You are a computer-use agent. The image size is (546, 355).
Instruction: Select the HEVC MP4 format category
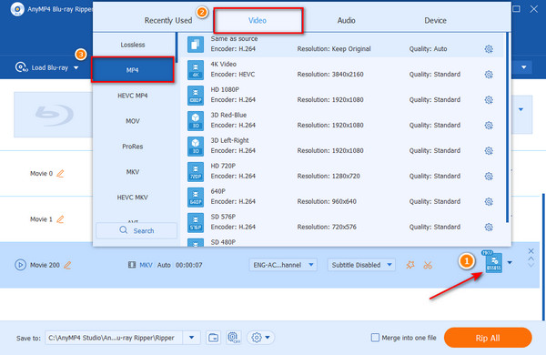(133, 96)
